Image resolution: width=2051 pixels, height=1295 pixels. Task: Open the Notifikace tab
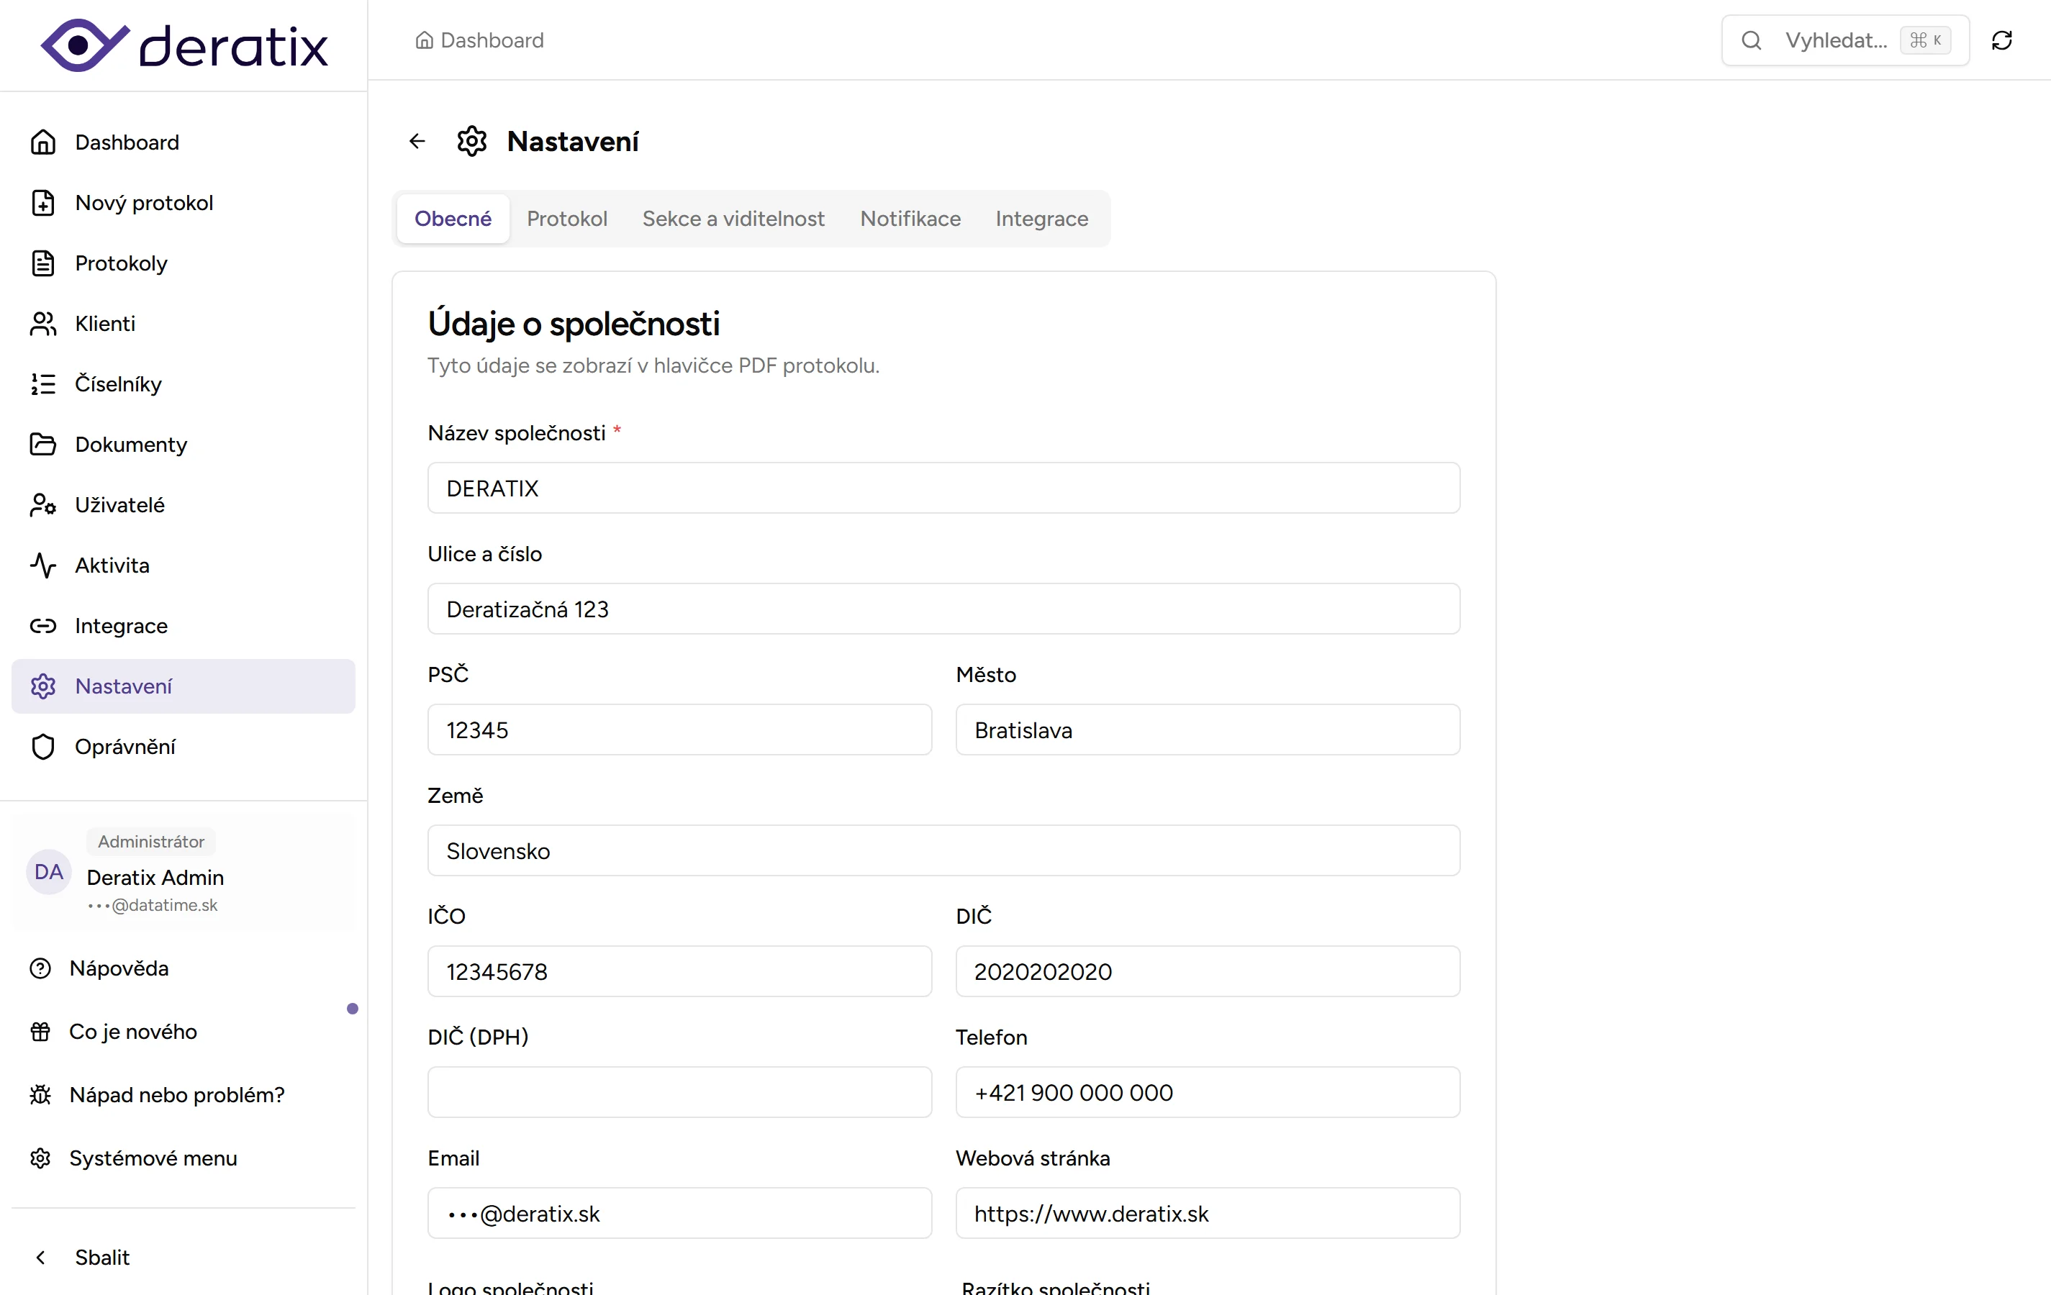point(910,219)
